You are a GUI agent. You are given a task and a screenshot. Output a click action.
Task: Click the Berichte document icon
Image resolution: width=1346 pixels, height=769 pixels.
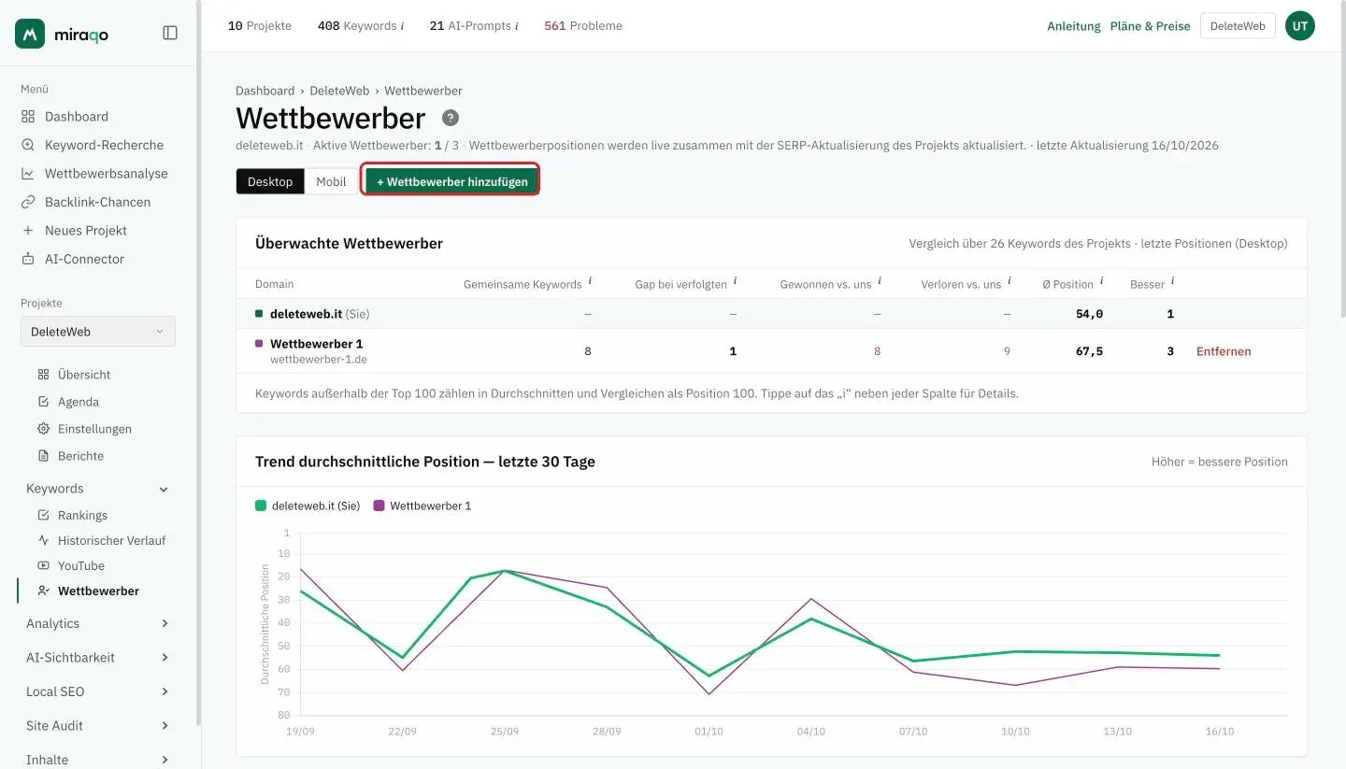[43, 456]
